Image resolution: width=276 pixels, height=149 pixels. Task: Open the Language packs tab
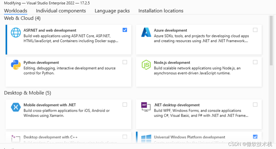point(112,11)
